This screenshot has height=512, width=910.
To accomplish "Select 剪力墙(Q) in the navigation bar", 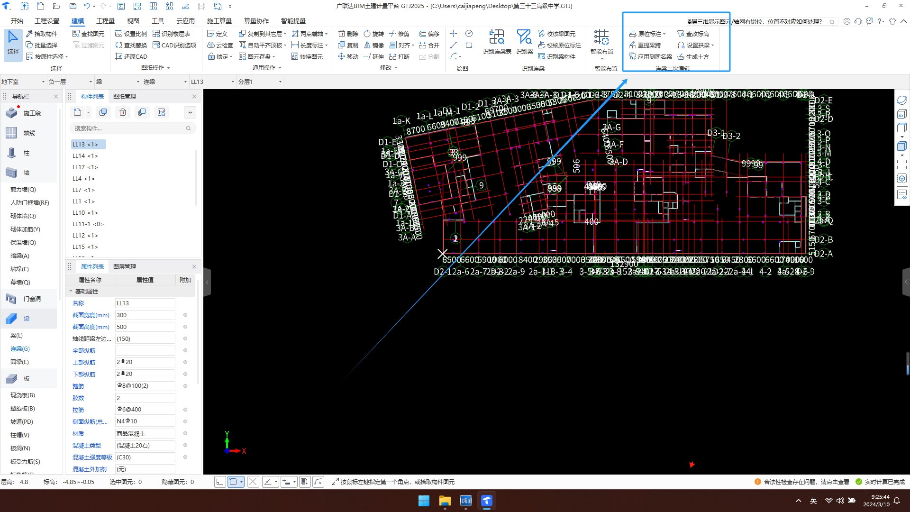I will click(x=23, y=189).
